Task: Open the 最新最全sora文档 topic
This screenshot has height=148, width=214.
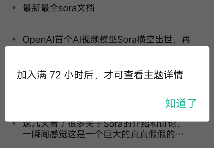Action: coord(59,8)
